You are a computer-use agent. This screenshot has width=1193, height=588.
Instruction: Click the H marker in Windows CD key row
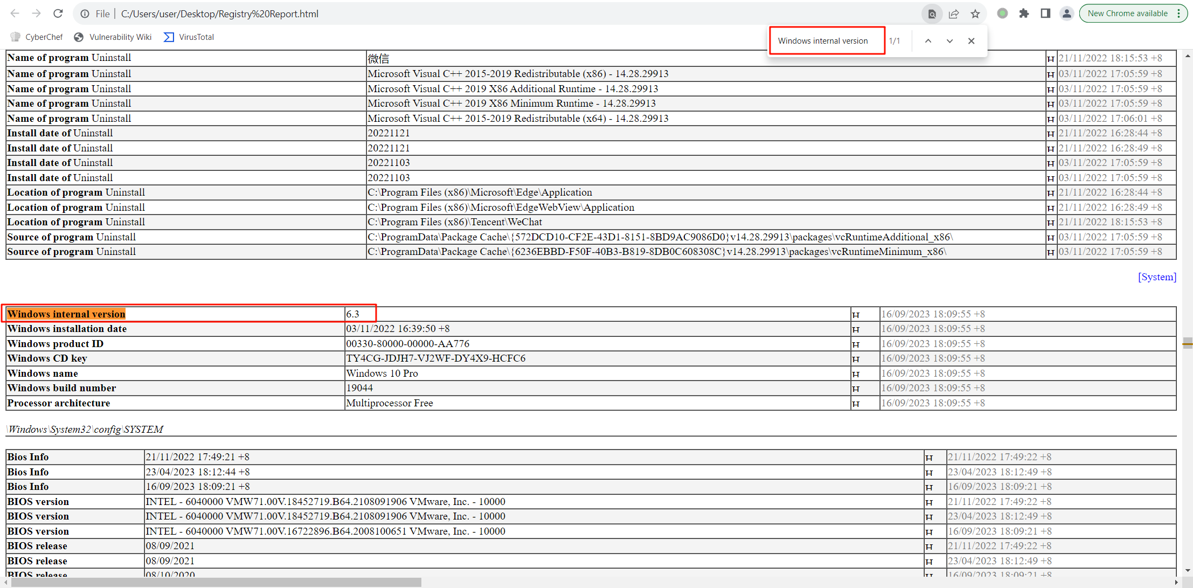point(856,359)
